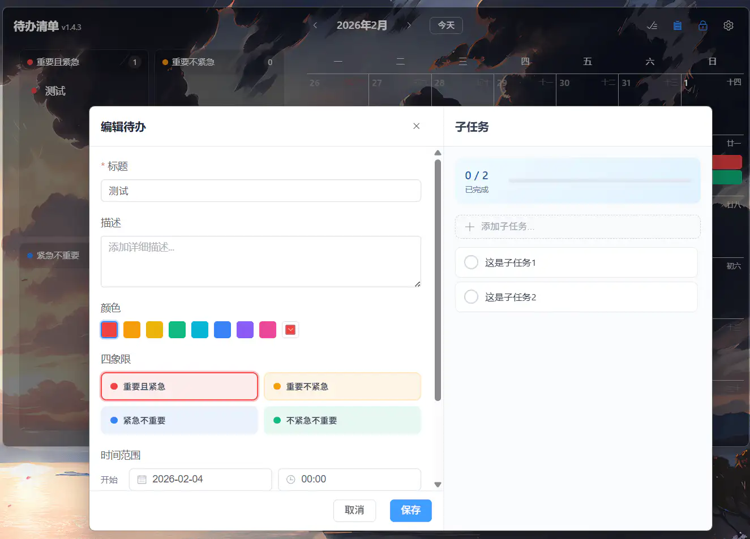Click the plus icon to add subtask

[469, 227]
